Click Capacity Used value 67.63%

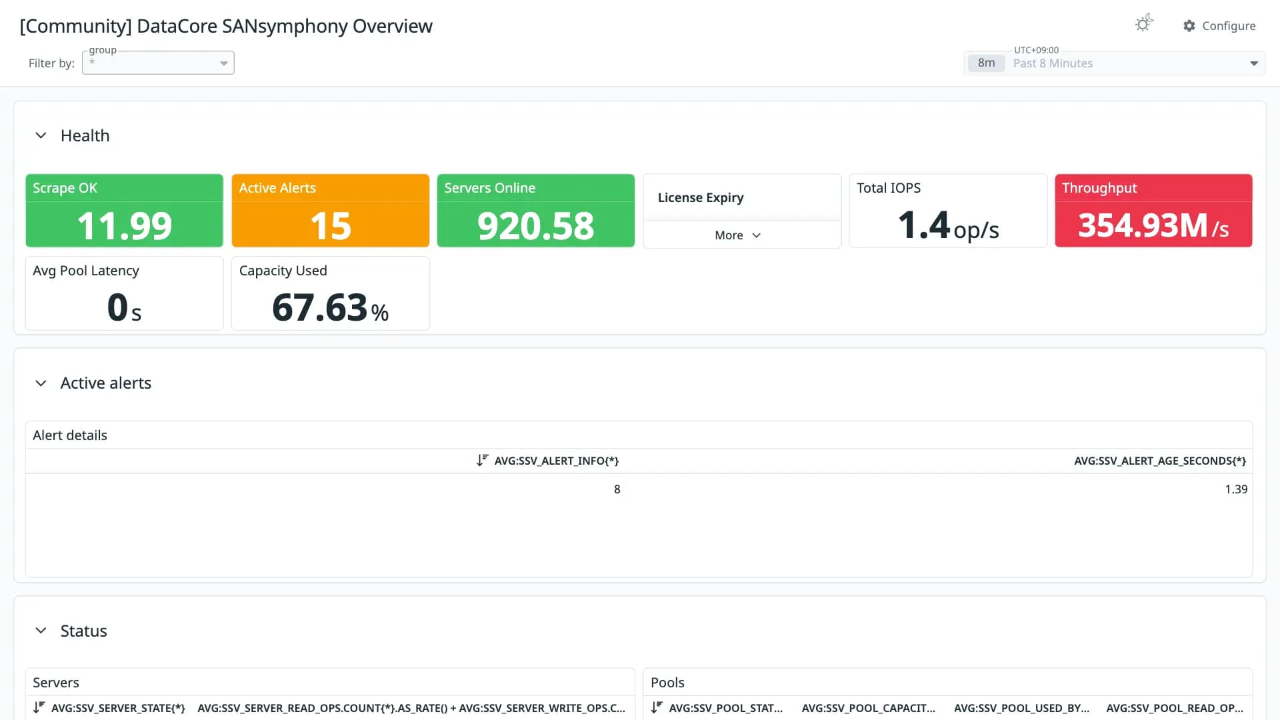coord(331,308)
